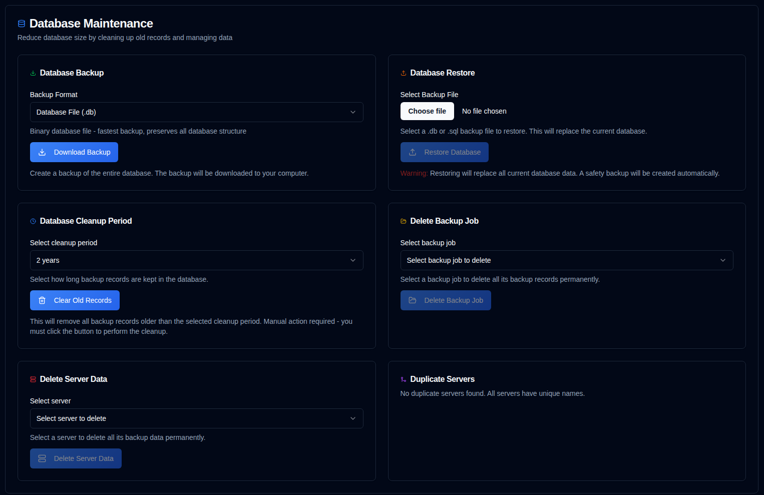Click the No file chosen label
Screen dimensions: 764x495
(484, 111)
